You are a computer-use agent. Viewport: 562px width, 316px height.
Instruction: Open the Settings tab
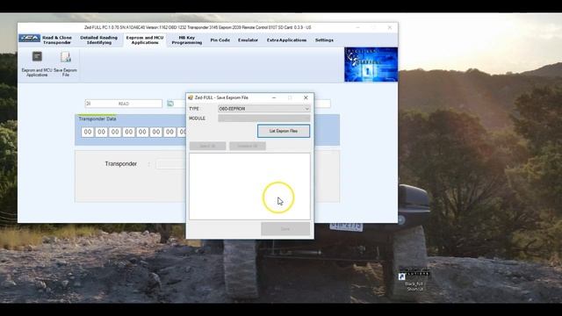click(x=324, y=40)
